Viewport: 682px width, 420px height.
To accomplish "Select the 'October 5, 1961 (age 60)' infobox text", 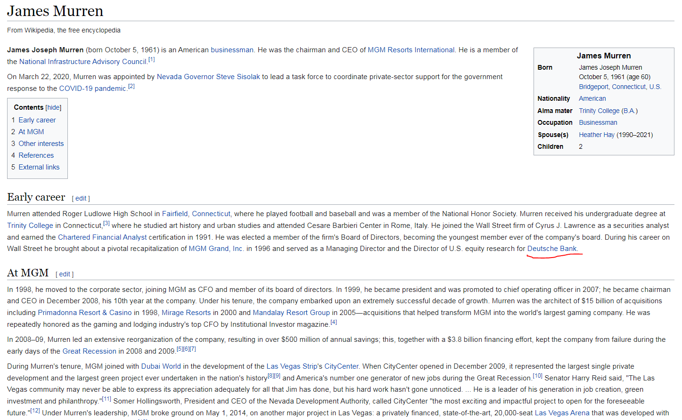I will tap(615, 77).
